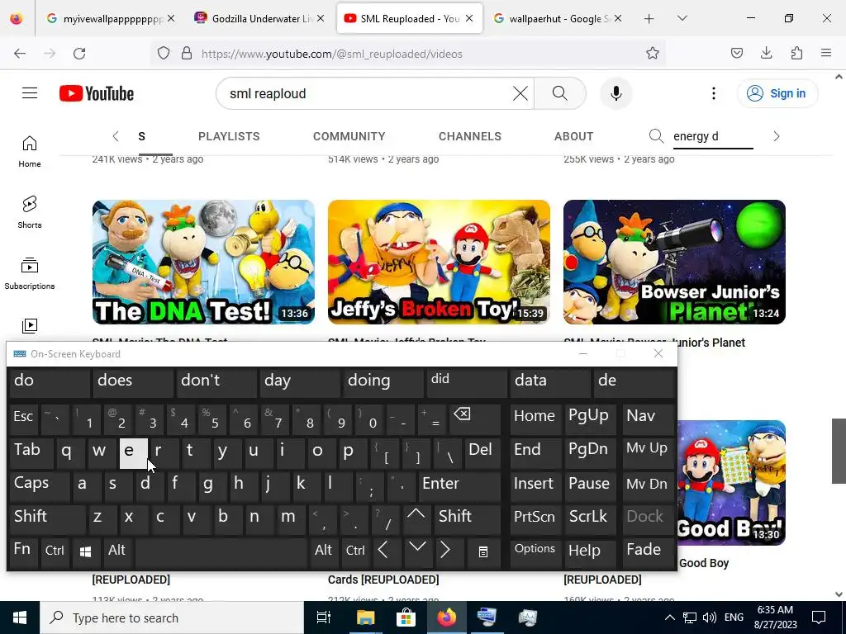Open tracking protection shield panel
This screenshot has height=634, width=846.
pyautogui.click(x=164, y=54)
